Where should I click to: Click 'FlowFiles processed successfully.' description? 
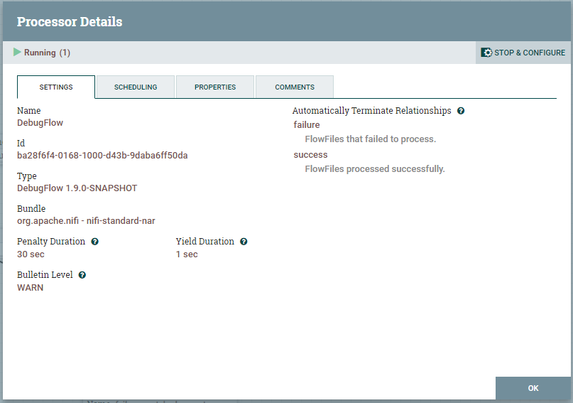click(375, 169)
